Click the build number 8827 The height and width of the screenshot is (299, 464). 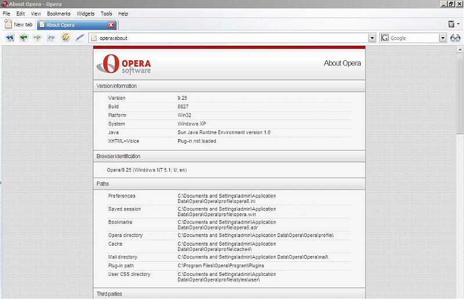(183, 107)
